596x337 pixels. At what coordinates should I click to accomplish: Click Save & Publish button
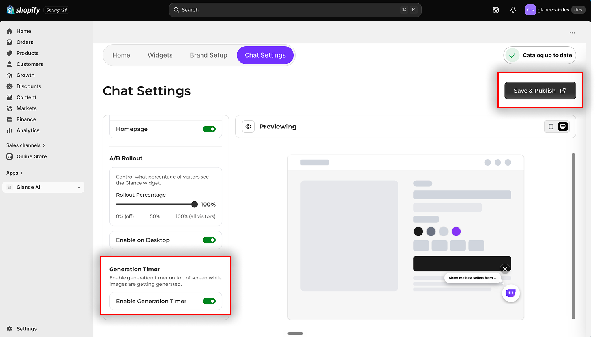540,91
